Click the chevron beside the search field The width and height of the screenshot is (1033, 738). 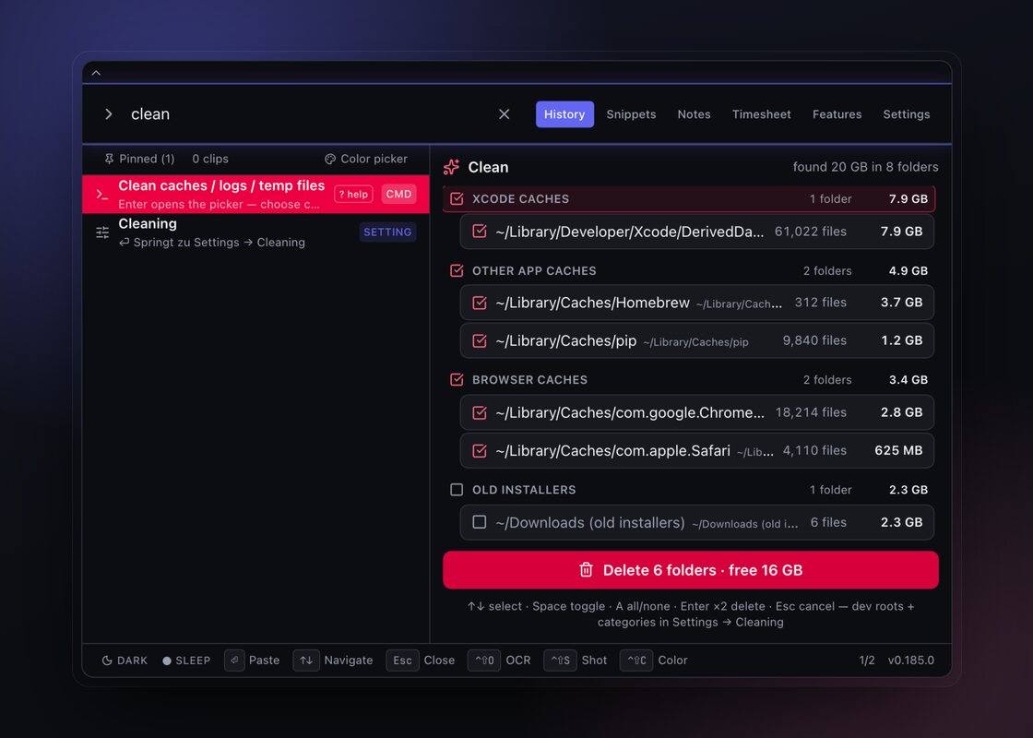point(109,114)
